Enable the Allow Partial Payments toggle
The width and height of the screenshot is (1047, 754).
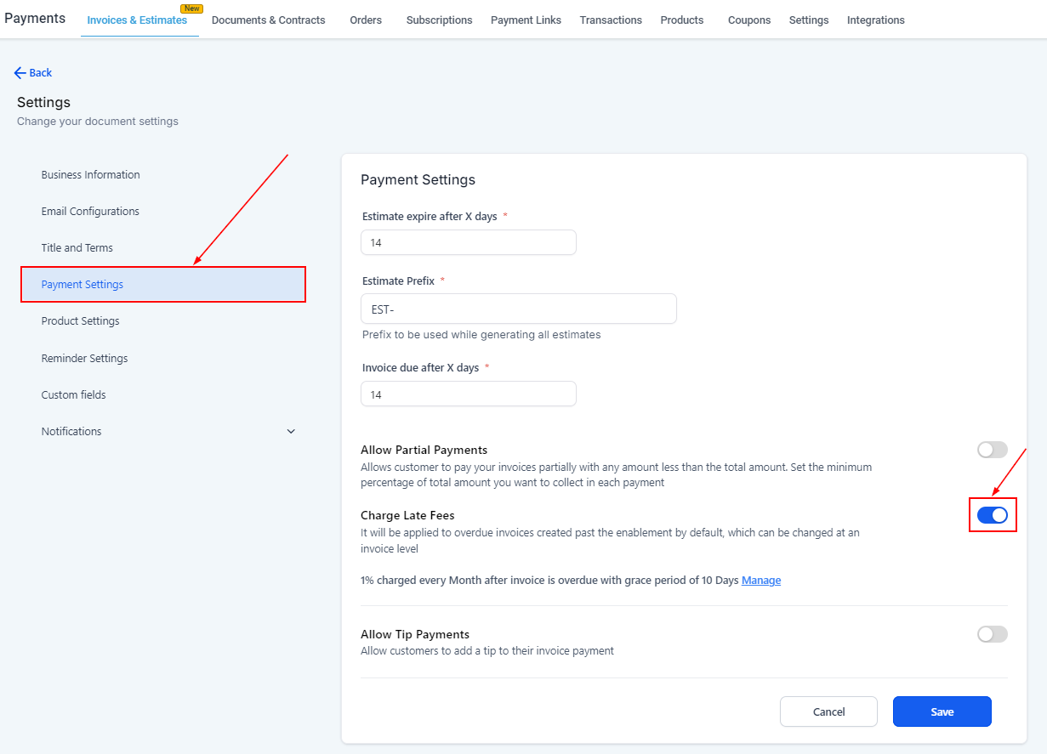992,450
